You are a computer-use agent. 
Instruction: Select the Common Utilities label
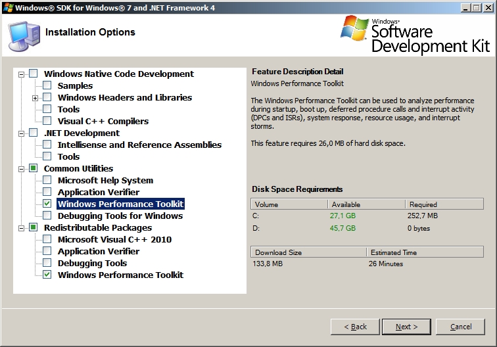(79, 169)
